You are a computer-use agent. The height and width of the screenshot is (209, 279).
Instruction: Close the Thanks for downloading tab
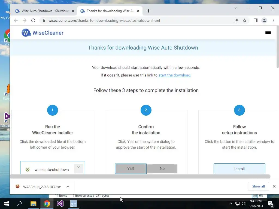(x=138, y=11)
